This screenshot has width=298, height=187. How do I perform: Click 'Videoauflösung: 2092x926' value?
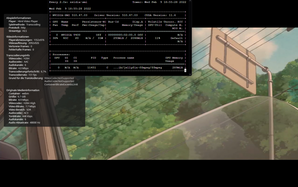24,43
